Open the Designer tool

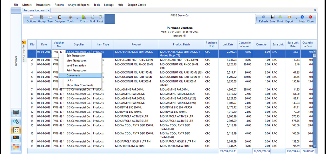click(60, 19)
